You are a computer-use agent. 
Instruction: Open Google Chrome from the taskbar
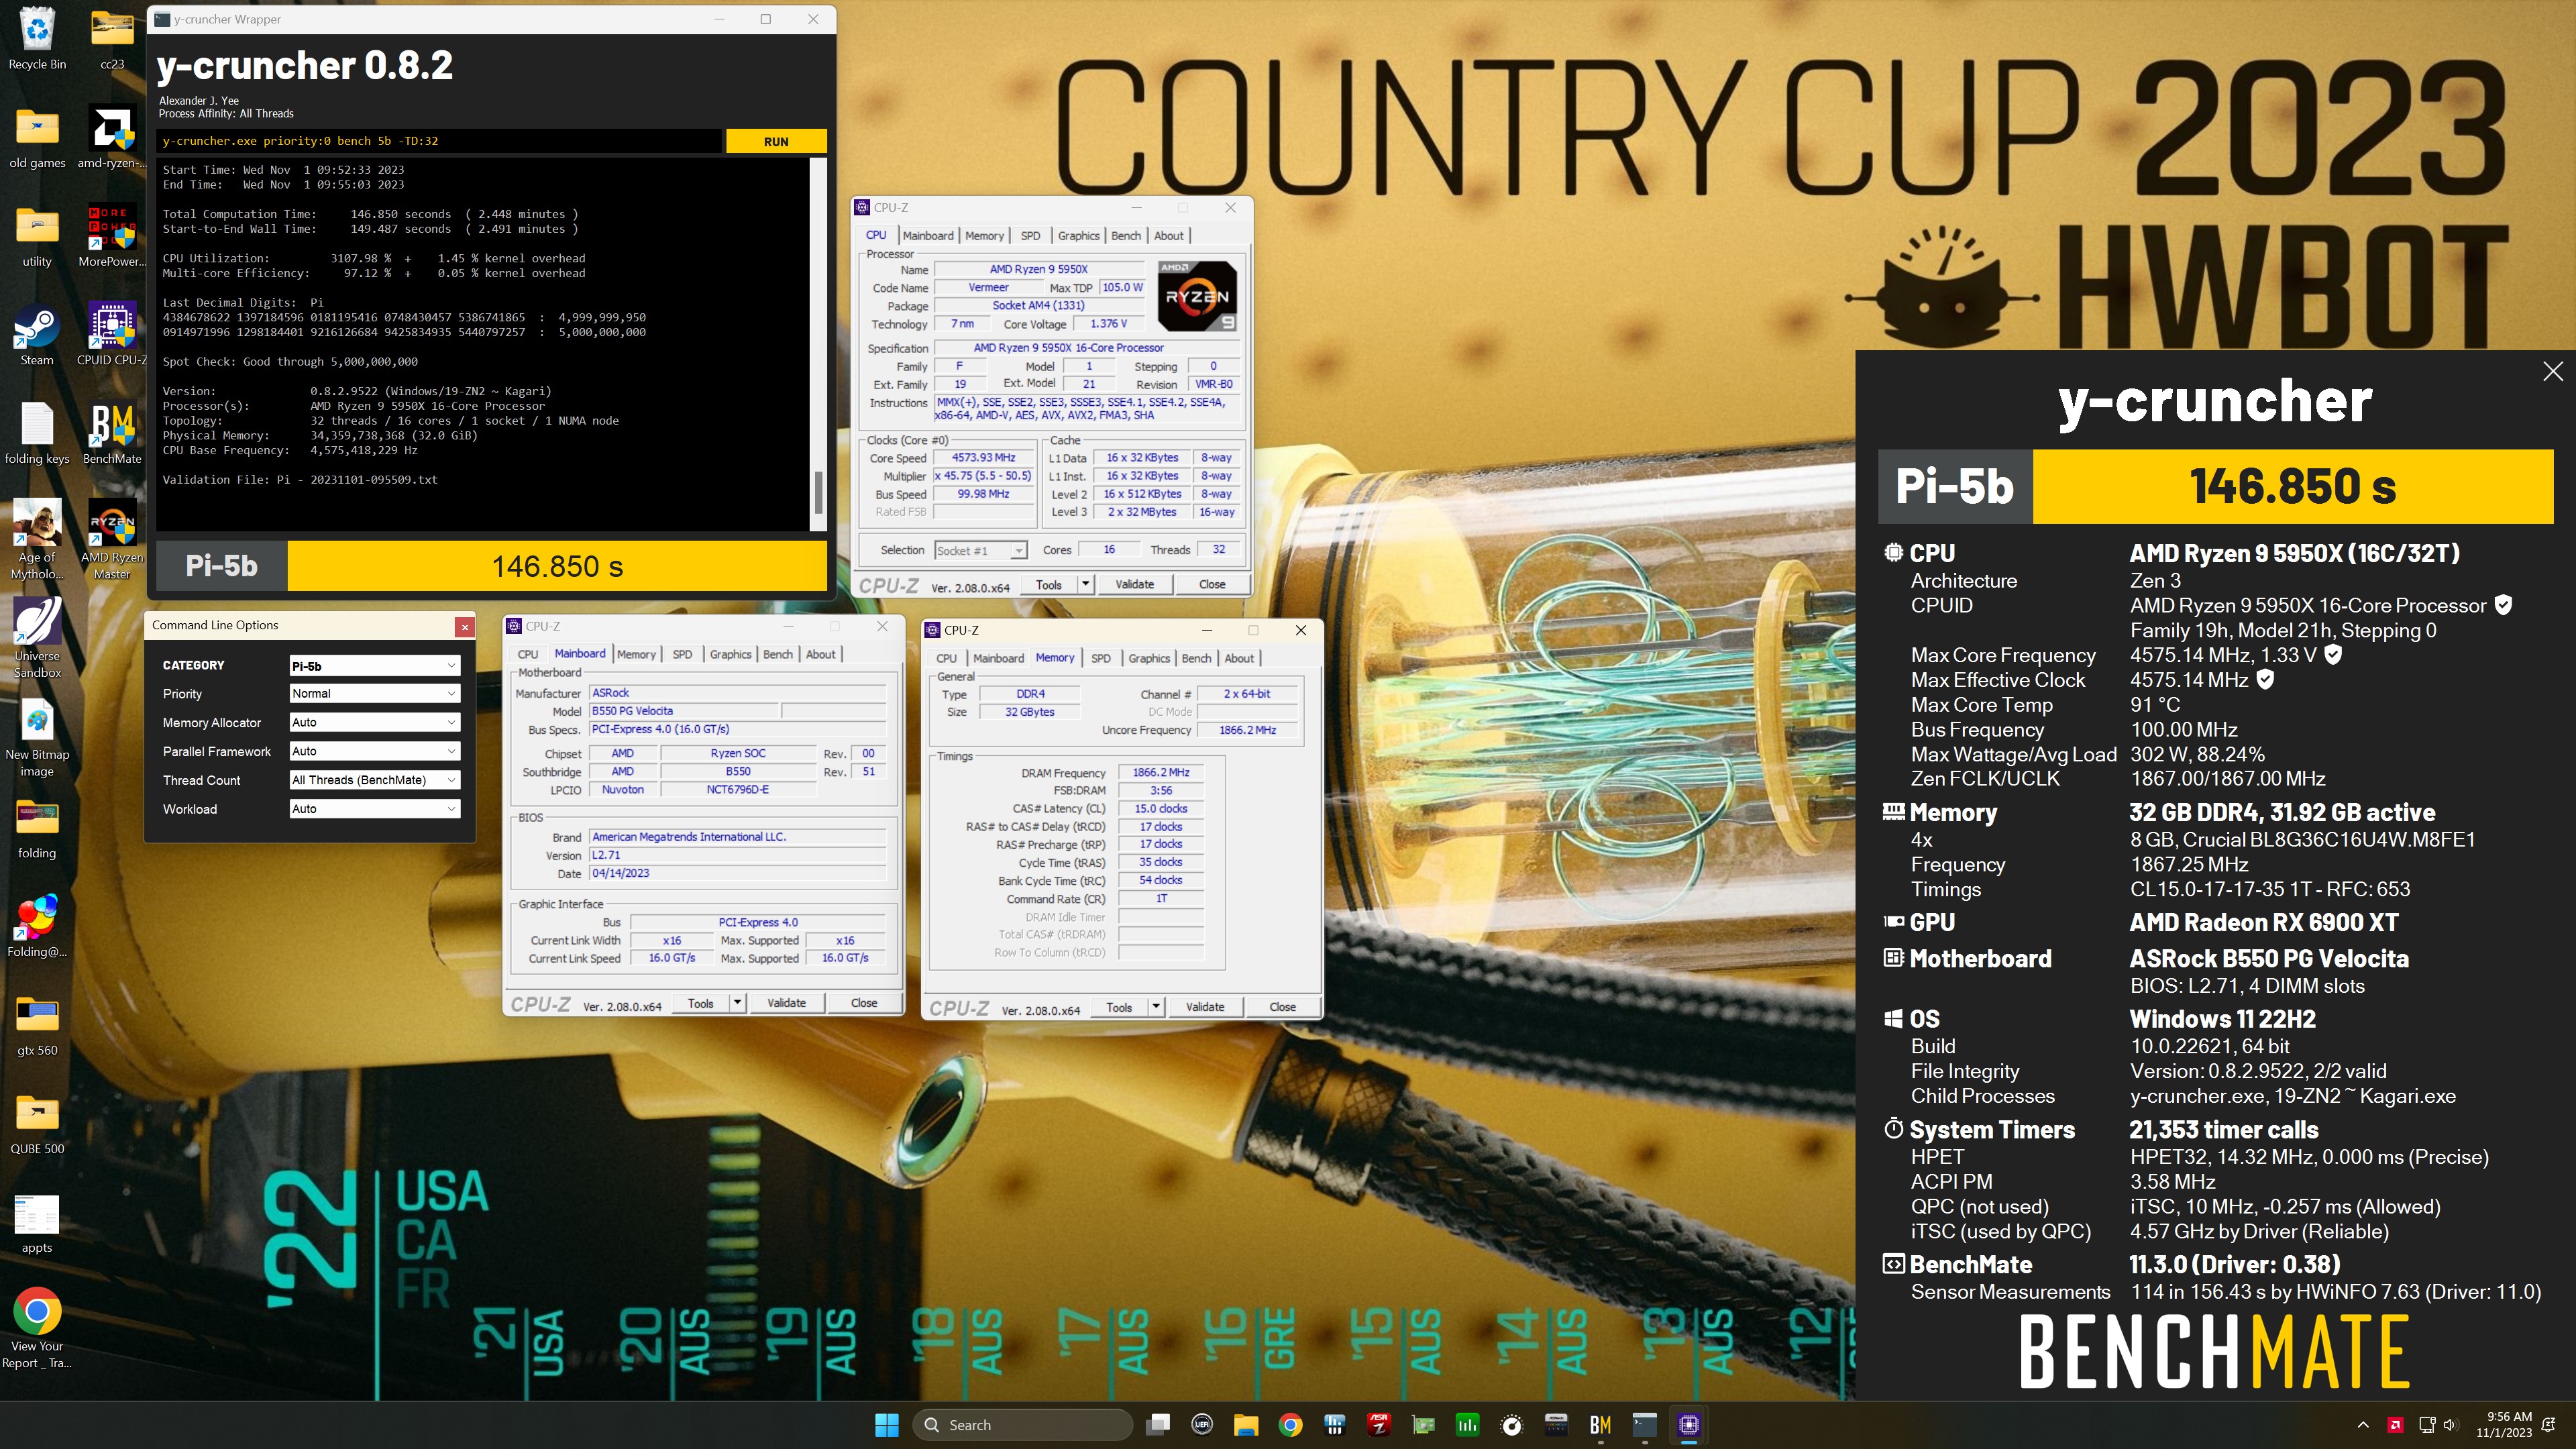coord(1290,1425)
